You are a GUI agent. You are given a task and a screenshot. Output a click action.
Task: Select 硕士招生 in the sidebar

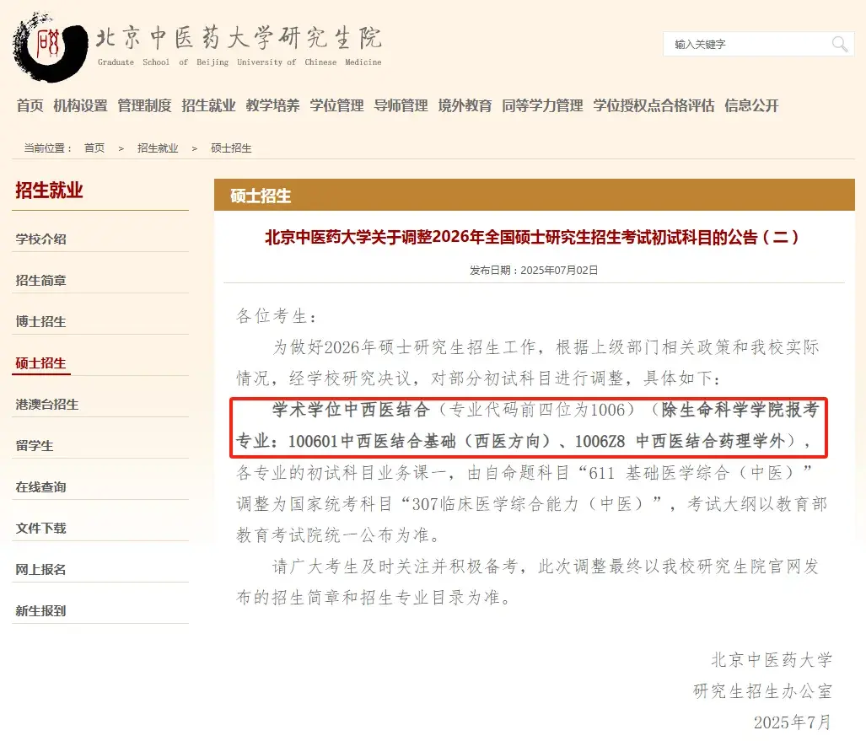40,362
